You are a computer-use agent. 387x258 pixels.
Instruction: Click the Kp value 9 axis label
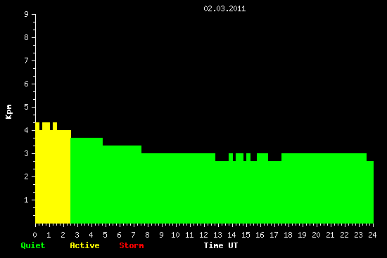coord(27,14)
